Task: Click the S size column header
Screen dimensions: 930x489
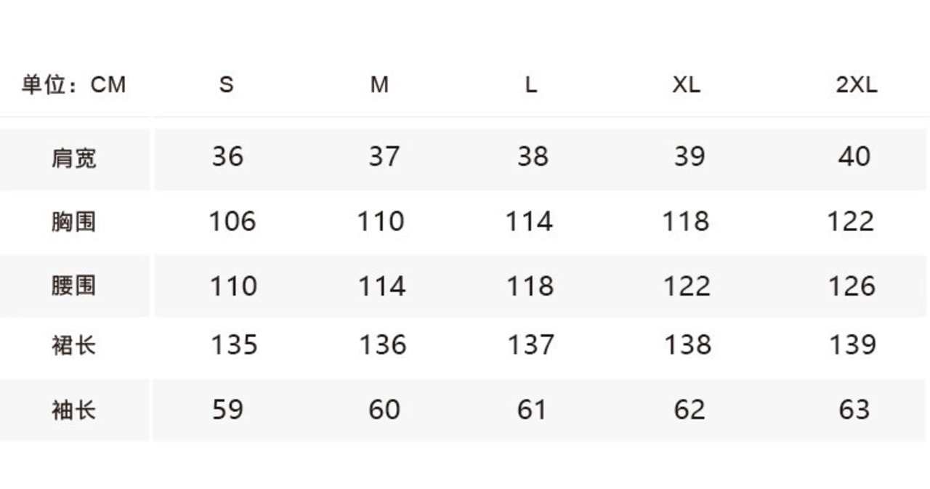Action: pos(227,85)
